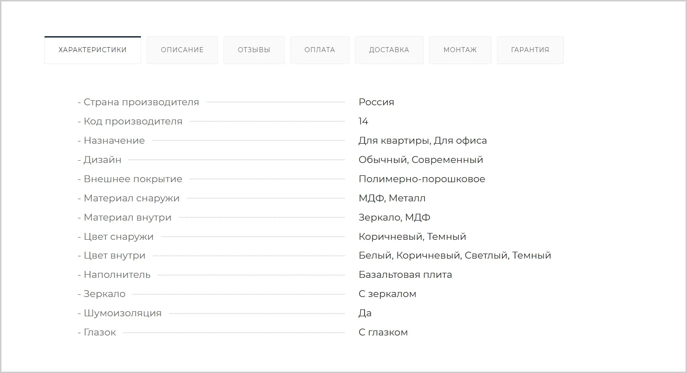Switch to the Описание tab
This screenshot has width=687, height=373.
click(x=182, y=50)
